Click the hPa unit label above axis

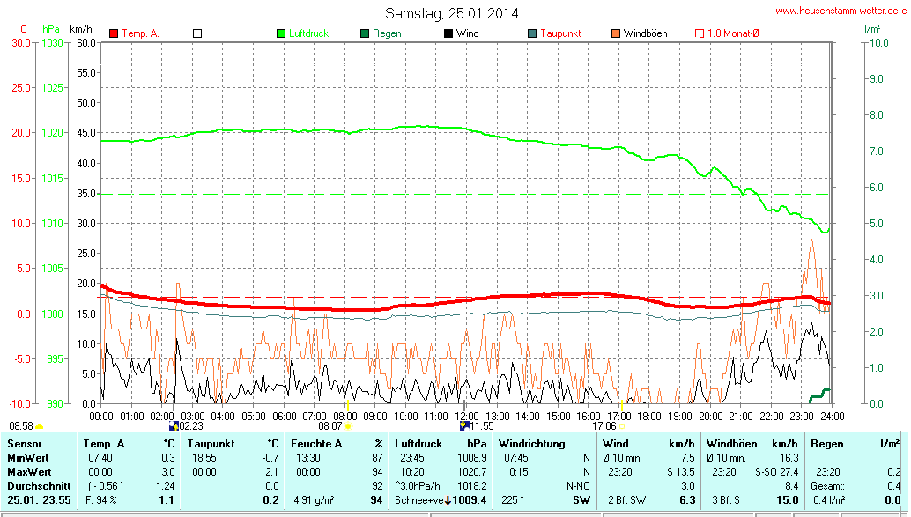[51, 29]
